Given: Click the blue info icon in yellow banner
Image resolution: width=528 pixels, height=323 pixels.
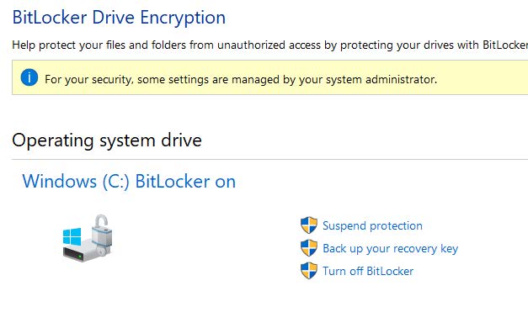Looking at the screenshot, I should coord(29,77).
